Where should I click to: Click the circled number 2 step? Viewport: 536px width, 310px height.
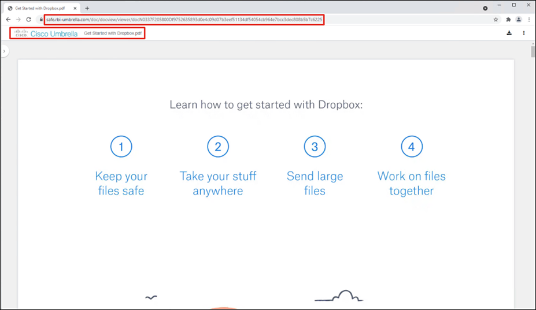(x=218, y=147)
